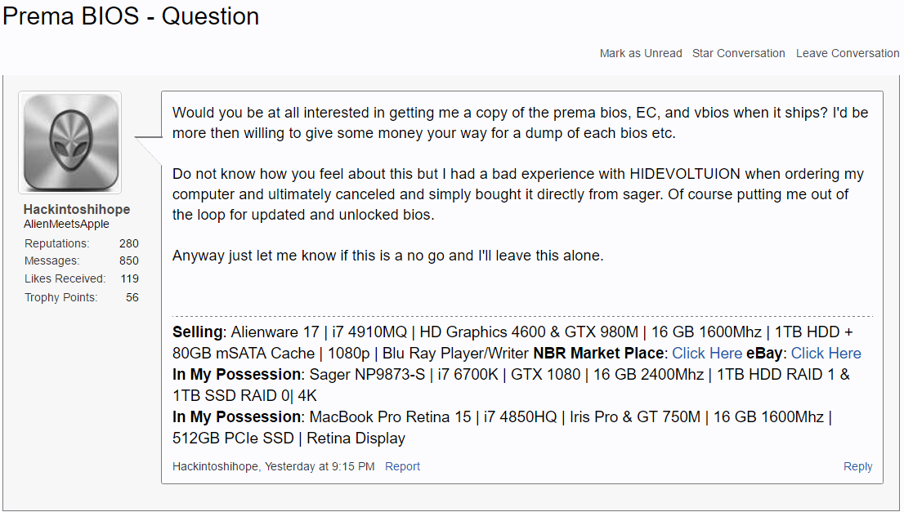Click the 'Prema BIOS - Question' page title

coord(131,16)
